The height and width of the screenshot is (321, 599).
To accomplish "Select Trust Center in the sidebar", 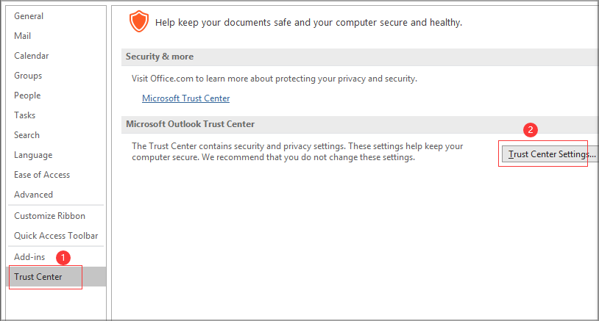I will pyautogui.click(x=38, y=277).
